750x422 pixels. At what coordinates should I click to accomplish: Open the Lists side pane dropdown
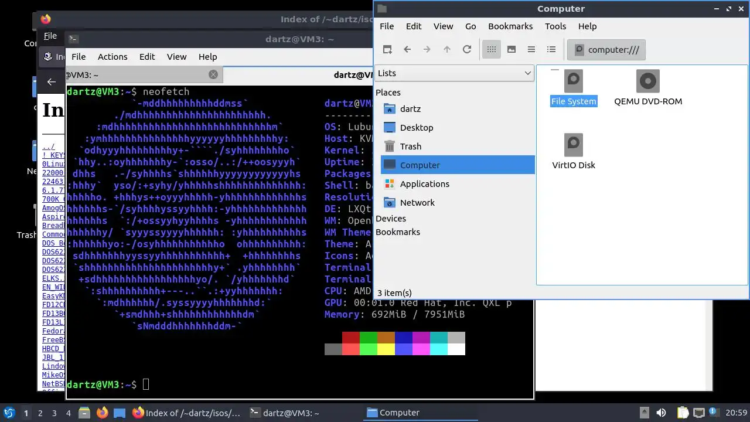454,73
